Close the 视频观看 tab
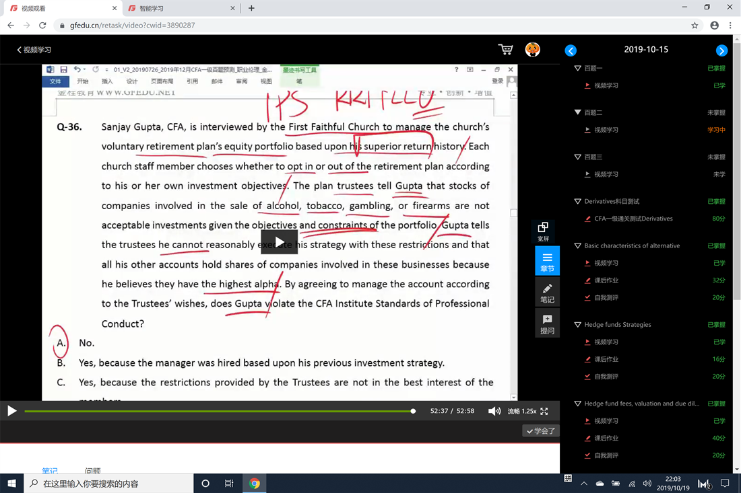 click(x=115, y=8)
